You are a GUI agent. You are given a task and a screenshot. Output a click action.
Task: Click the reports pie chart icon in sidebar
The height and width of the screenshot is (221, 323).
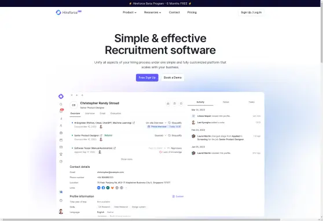(x=61, y=161)
